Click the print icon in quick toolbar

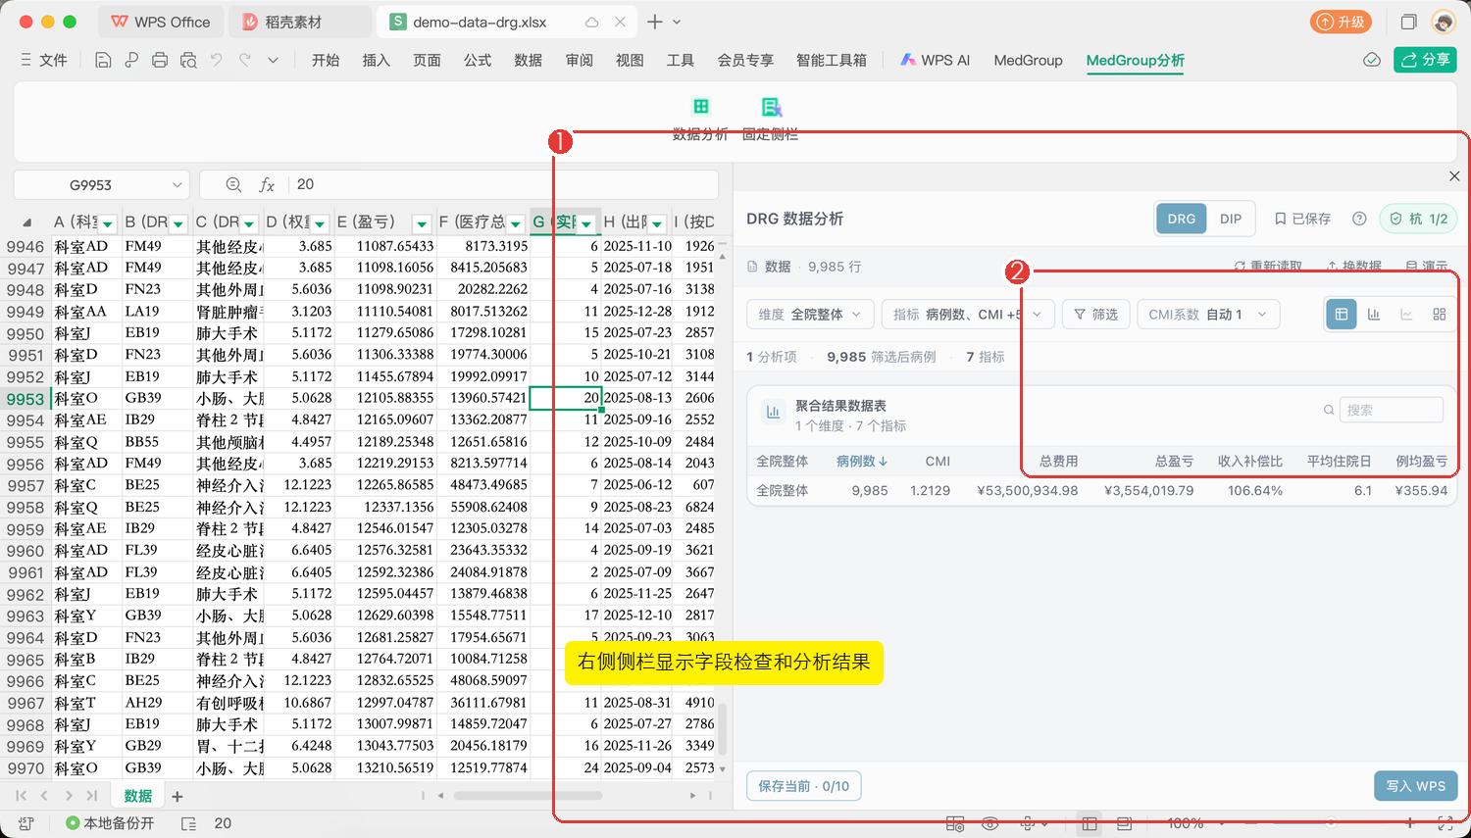point(160,60)
